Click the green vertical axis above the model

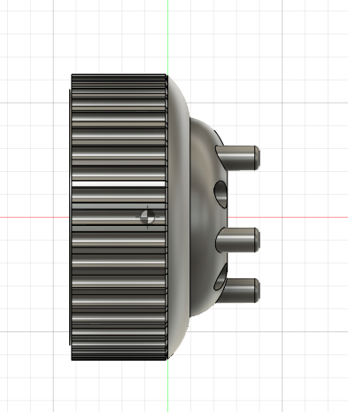tap(168, 35)
